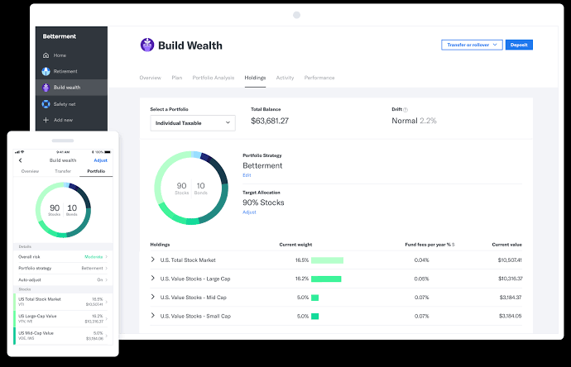
Task: Select the Safety net lifebuoy icon
Action: click(x=46, y=104)
